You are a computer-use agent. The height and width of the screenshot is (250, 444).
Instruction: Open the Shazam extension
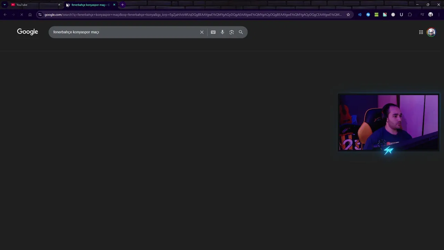368,15
